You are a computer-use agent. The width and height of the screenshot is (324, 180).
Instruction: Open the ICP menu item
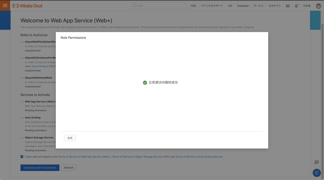point(230,6)
